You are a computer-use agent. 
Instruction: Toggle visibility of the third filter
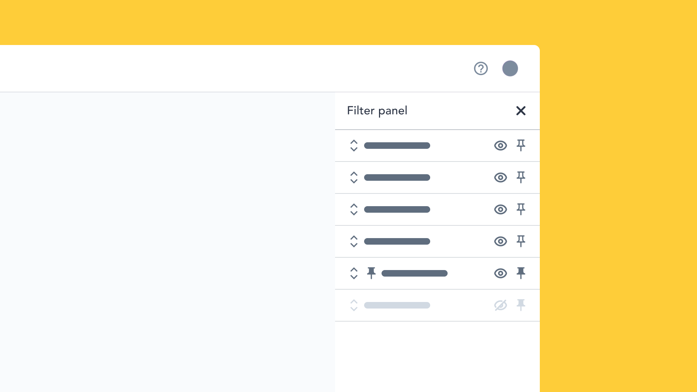500,209
